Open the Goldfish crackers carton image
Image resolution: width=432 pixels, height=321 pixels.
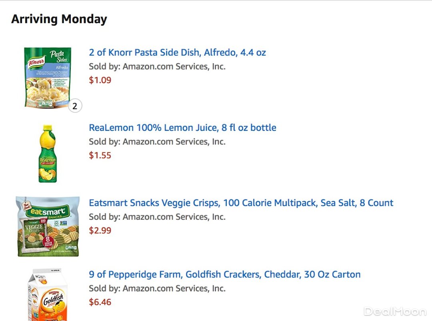pyautogui.click(x=48, y=296)
